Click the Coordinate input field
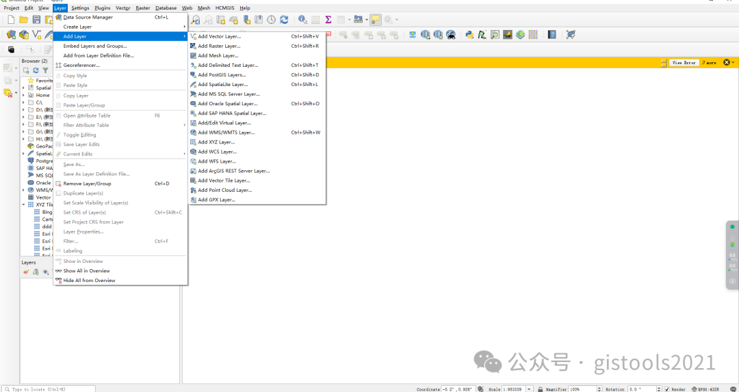 pos(457,389)
